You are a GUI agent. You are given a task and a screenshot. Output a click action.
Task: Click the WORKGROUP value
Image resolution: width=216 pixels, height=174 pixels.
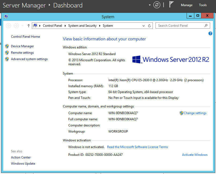[x=118, y=132]
